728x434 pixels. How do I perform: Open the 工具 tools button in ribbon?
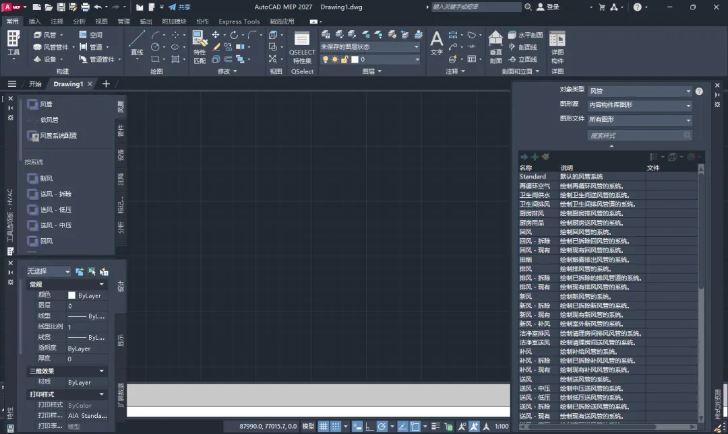pos(13,44)
